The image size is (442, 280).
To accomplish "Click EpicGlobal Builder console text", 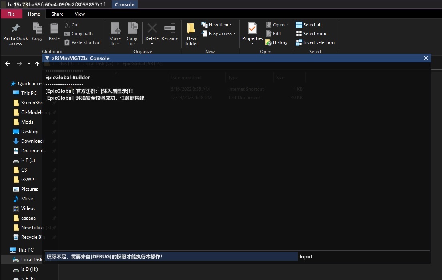I will (68, 78).
